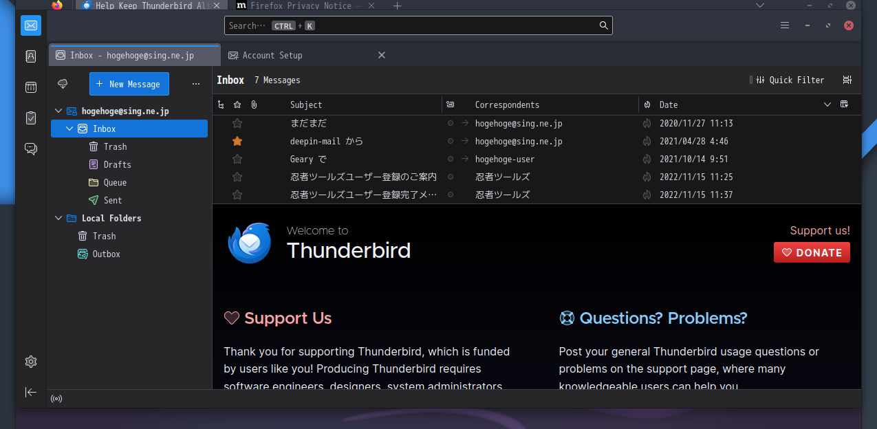Open the Thunderbird hamburger app menu
Screen dimensions: 877x429
pyautogui.click(x=785, y=25)
